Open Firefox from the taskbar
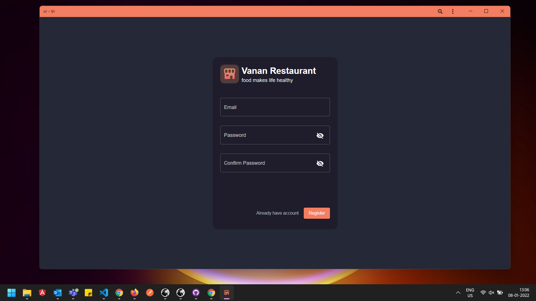 tap(135, 293)
